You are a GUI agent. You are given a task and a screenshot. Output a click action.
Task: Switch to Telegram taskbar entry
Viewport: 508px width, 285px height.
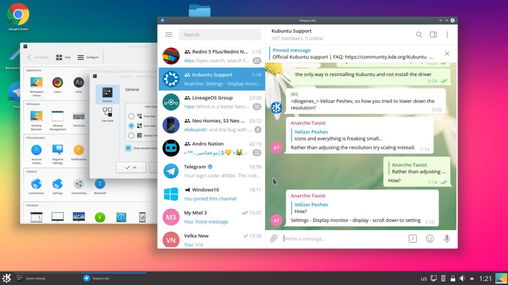(114, 278)
